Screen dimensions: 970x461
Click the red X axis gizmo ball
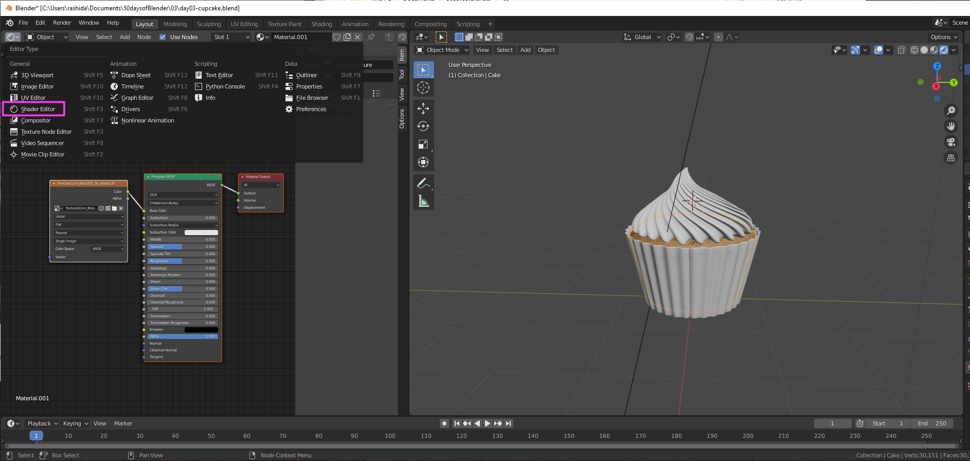tap(936, 86)
